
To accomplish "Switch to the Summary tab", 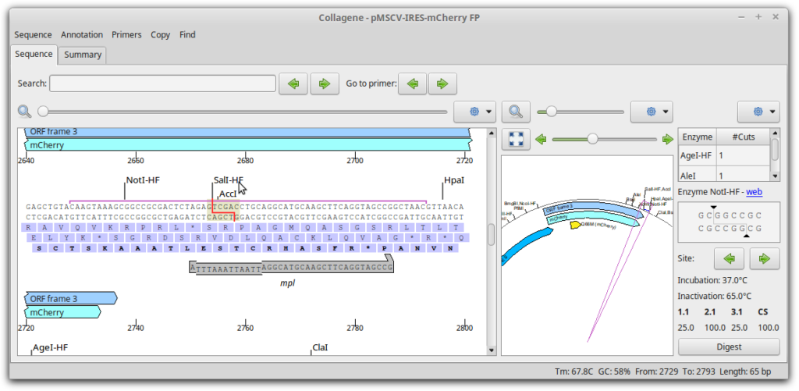I will (x=83, y=55).
